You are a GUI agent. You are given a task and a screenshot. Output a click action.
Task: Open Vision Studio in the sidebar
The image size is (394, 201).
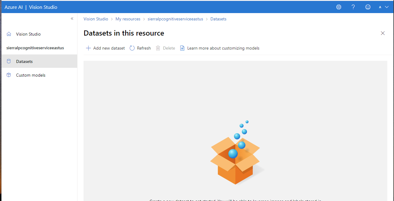coord(28,34)
